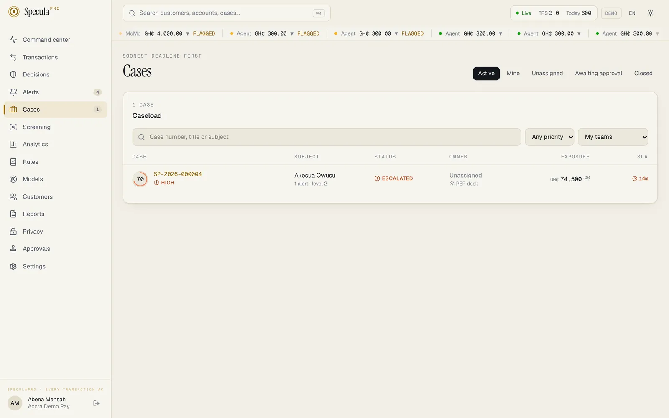669x418 pixels.
Task: Click the DEMO badge
Action: point(611,13)
